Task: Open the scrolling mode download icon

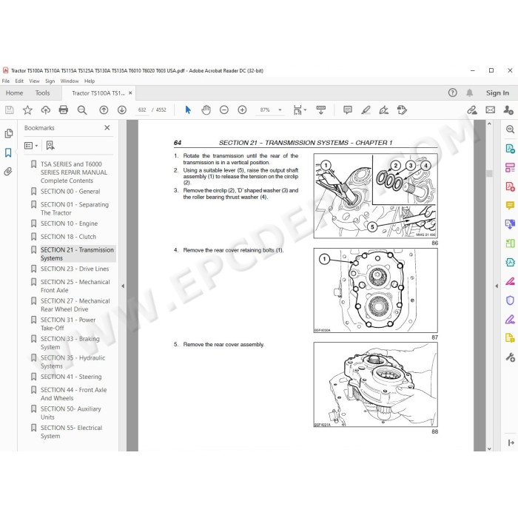Action: (x=320, y=110)
